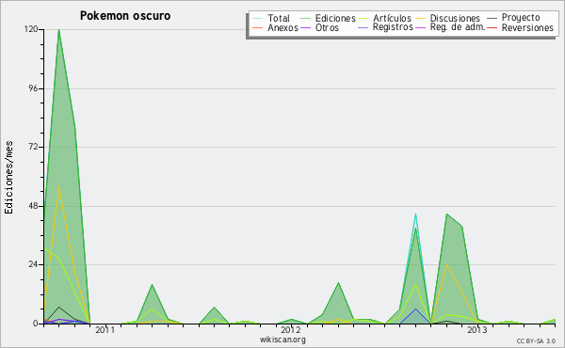Select the 'Total' legend entry

[x=279, y=18]
